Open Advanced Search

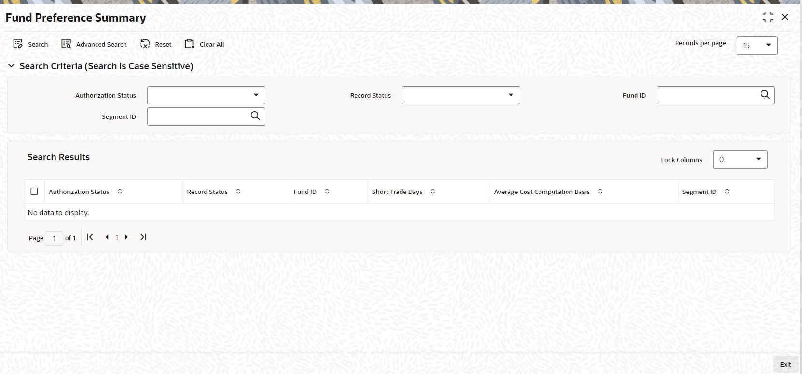click(94, 44)
